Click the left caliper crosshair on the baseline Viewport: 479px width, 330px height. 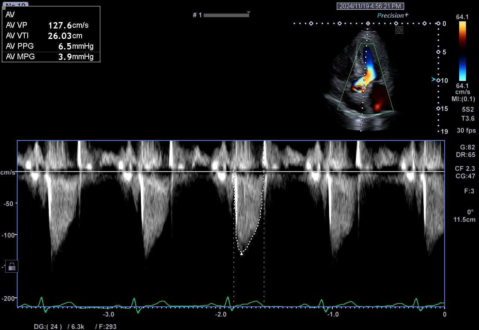coord(234,171)
